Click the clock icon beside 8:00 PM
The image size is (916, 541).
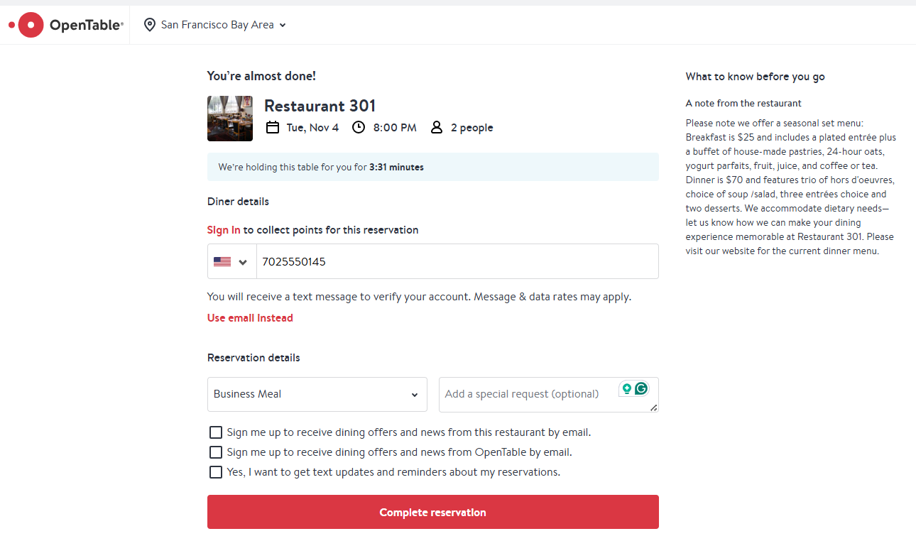point(359,128)
